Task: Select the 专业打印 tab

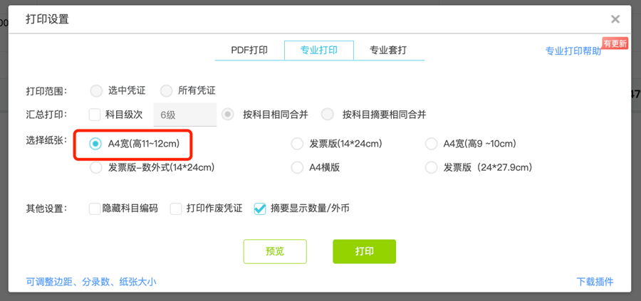Action: point(318,51)
